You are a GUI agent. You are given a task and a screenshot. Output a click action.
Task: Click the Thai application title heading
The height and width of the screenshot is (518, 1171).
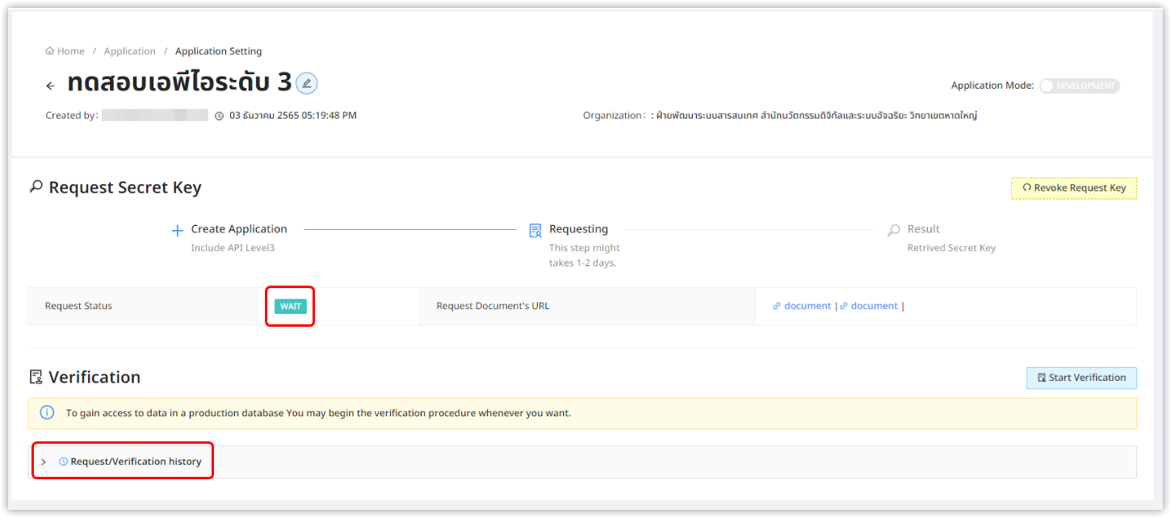(178, 83)
